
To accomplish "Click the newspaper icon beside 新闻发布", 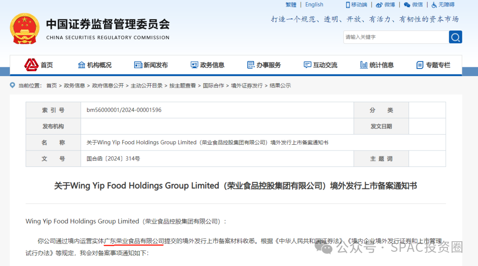I will pos(138,65).
